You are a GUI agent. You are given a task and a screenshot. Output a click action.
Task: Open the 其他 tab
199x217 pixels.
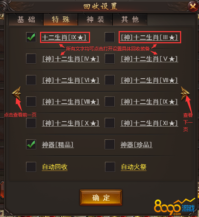pyautogui.click(x=130, y=19)
